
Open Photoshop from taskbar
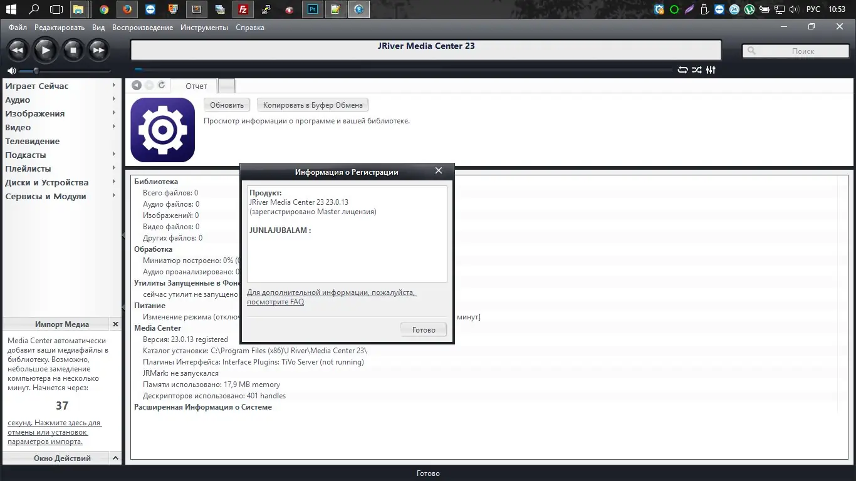pos(313,9)
